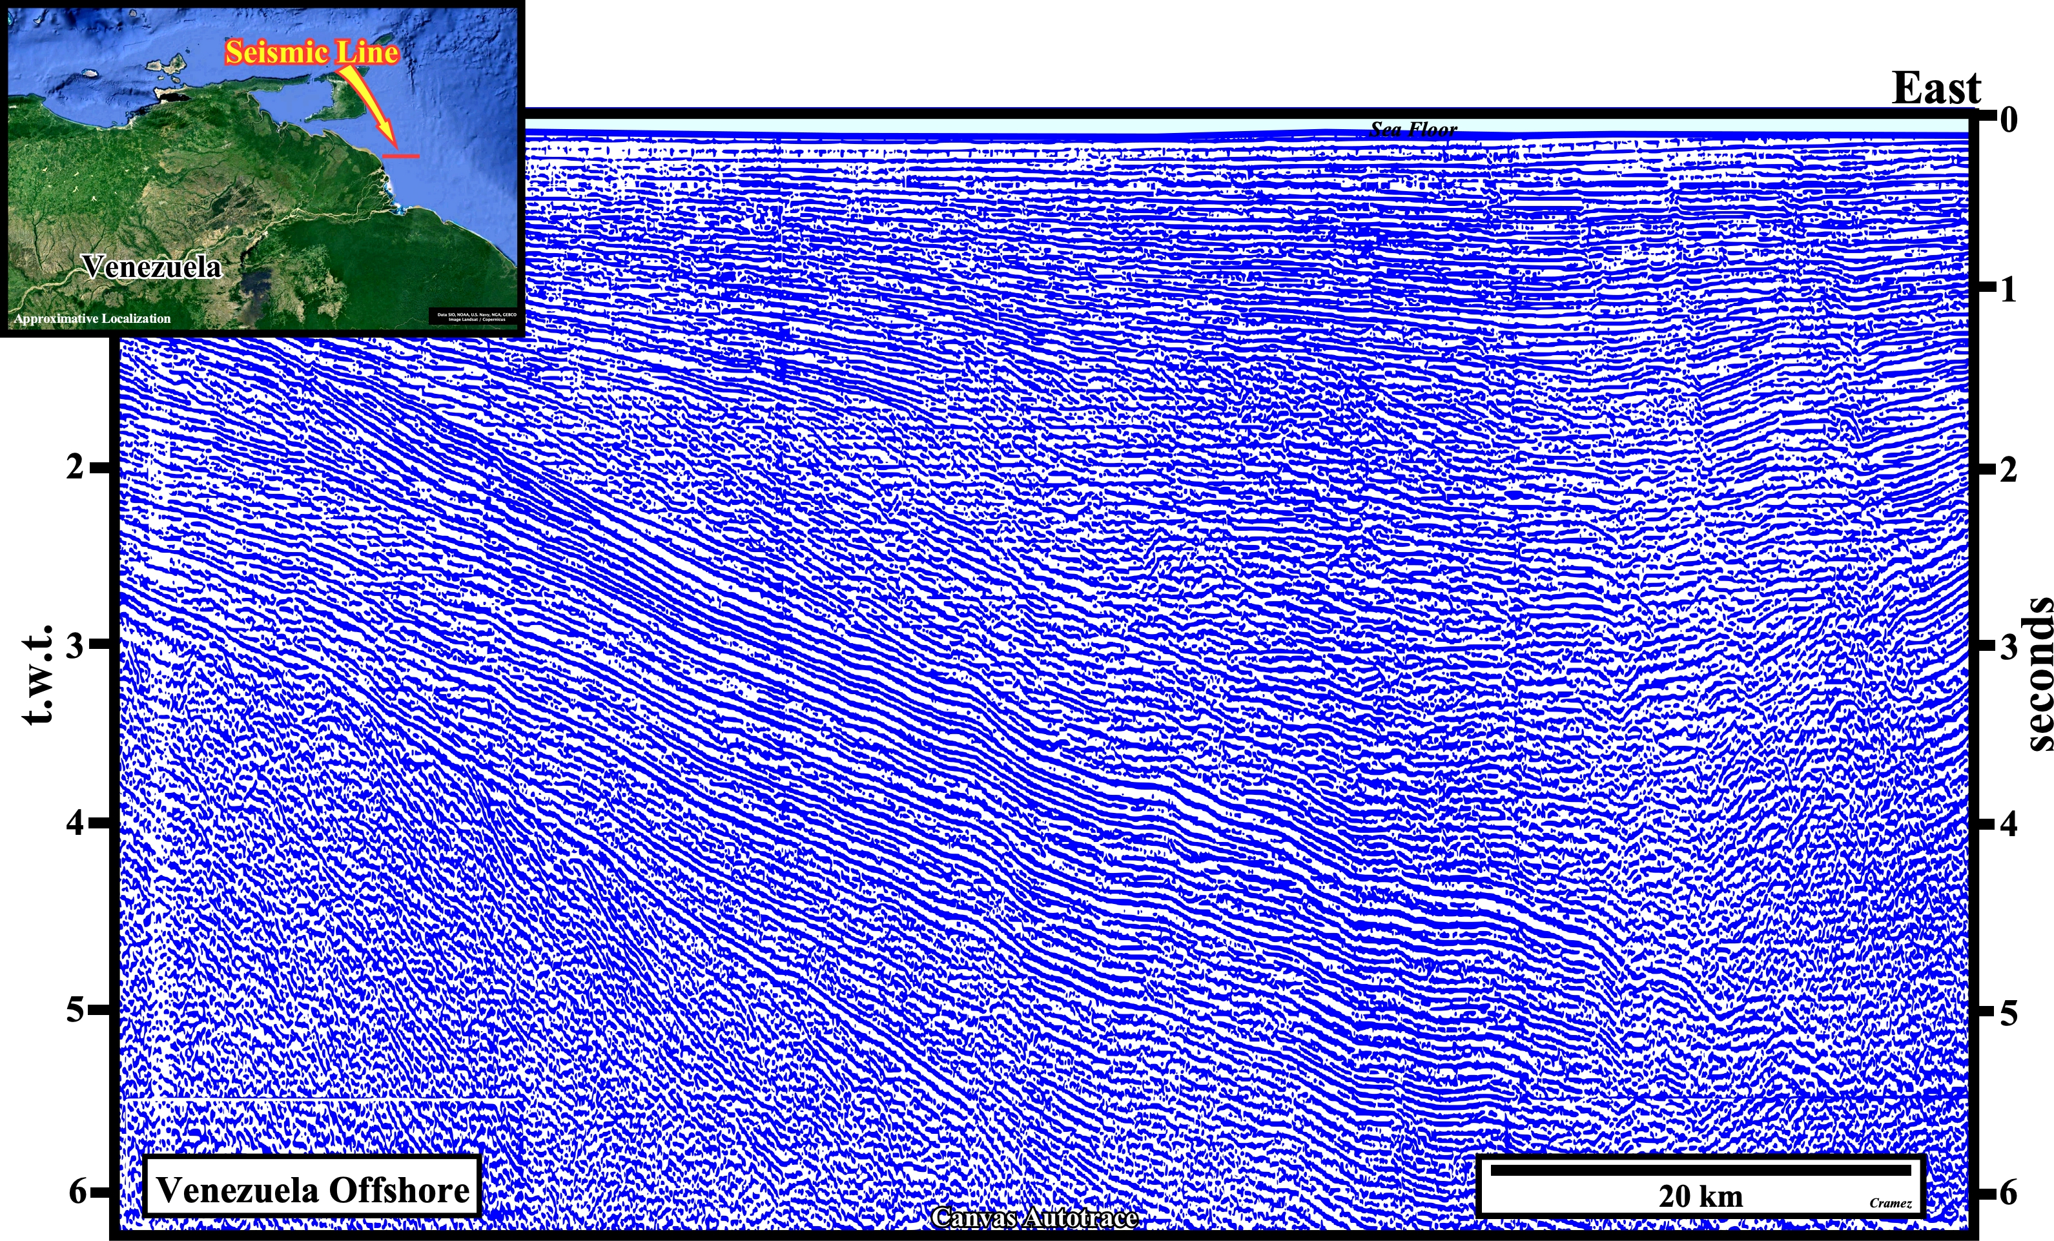Image resolution: width=2054 pixels, height=1241 pixels.
Task: Click the '0' tick on the right axis
Action: [2008, 120]
